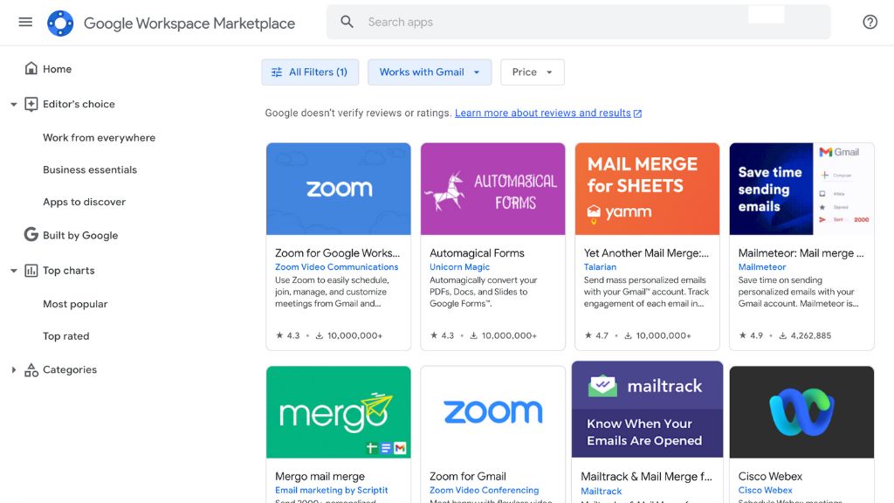This screenshot has height=503, width=894.
Task: Open All Filters
Action: click(310, 72)
